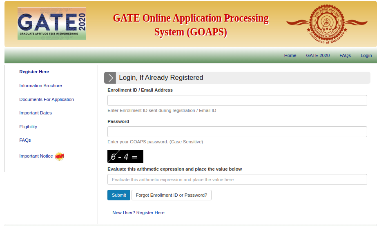Open the Information Brochure link

pyautogui.click(x=40, y=86)
